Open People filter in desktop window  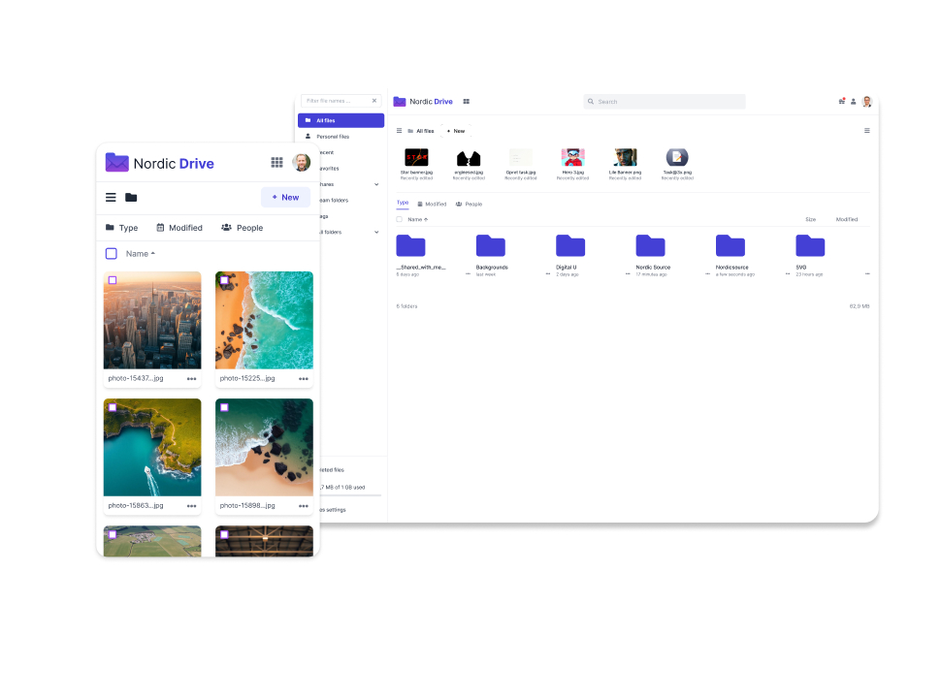tap(470, 205)
